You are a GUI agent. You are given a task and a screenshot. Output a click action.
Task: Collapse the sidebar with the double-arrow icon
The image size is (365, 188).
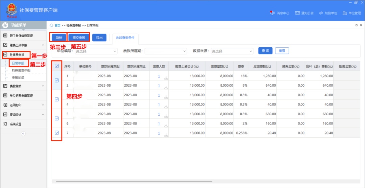tap(23, 134)
